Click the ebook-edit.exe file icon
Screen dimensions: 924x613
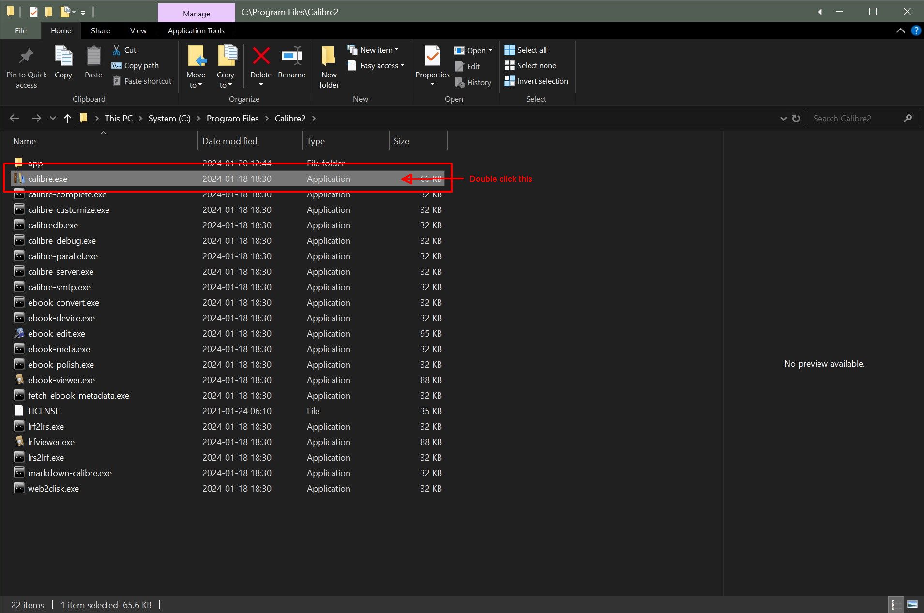pyautogui.click(x=19, y=333)
